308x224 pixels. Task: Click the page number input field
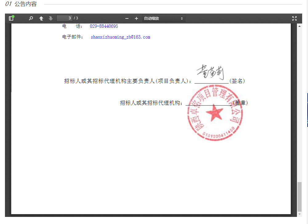point(64,18)
